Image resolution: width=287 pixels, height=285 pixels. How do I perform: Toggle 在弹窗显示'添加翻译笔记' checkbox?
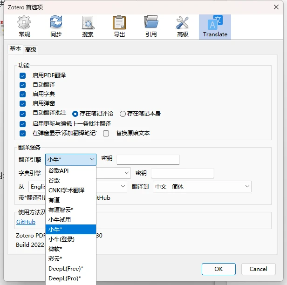[x=22, y=133]
